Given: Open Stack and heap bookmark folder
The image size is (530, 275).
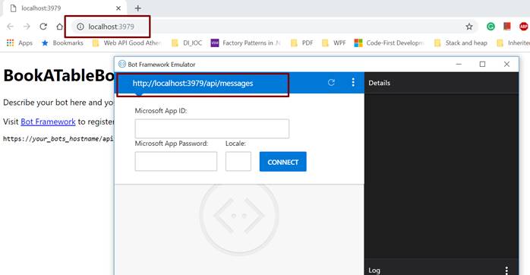Looking at the screenshot, I should click(x=460, y=43).
